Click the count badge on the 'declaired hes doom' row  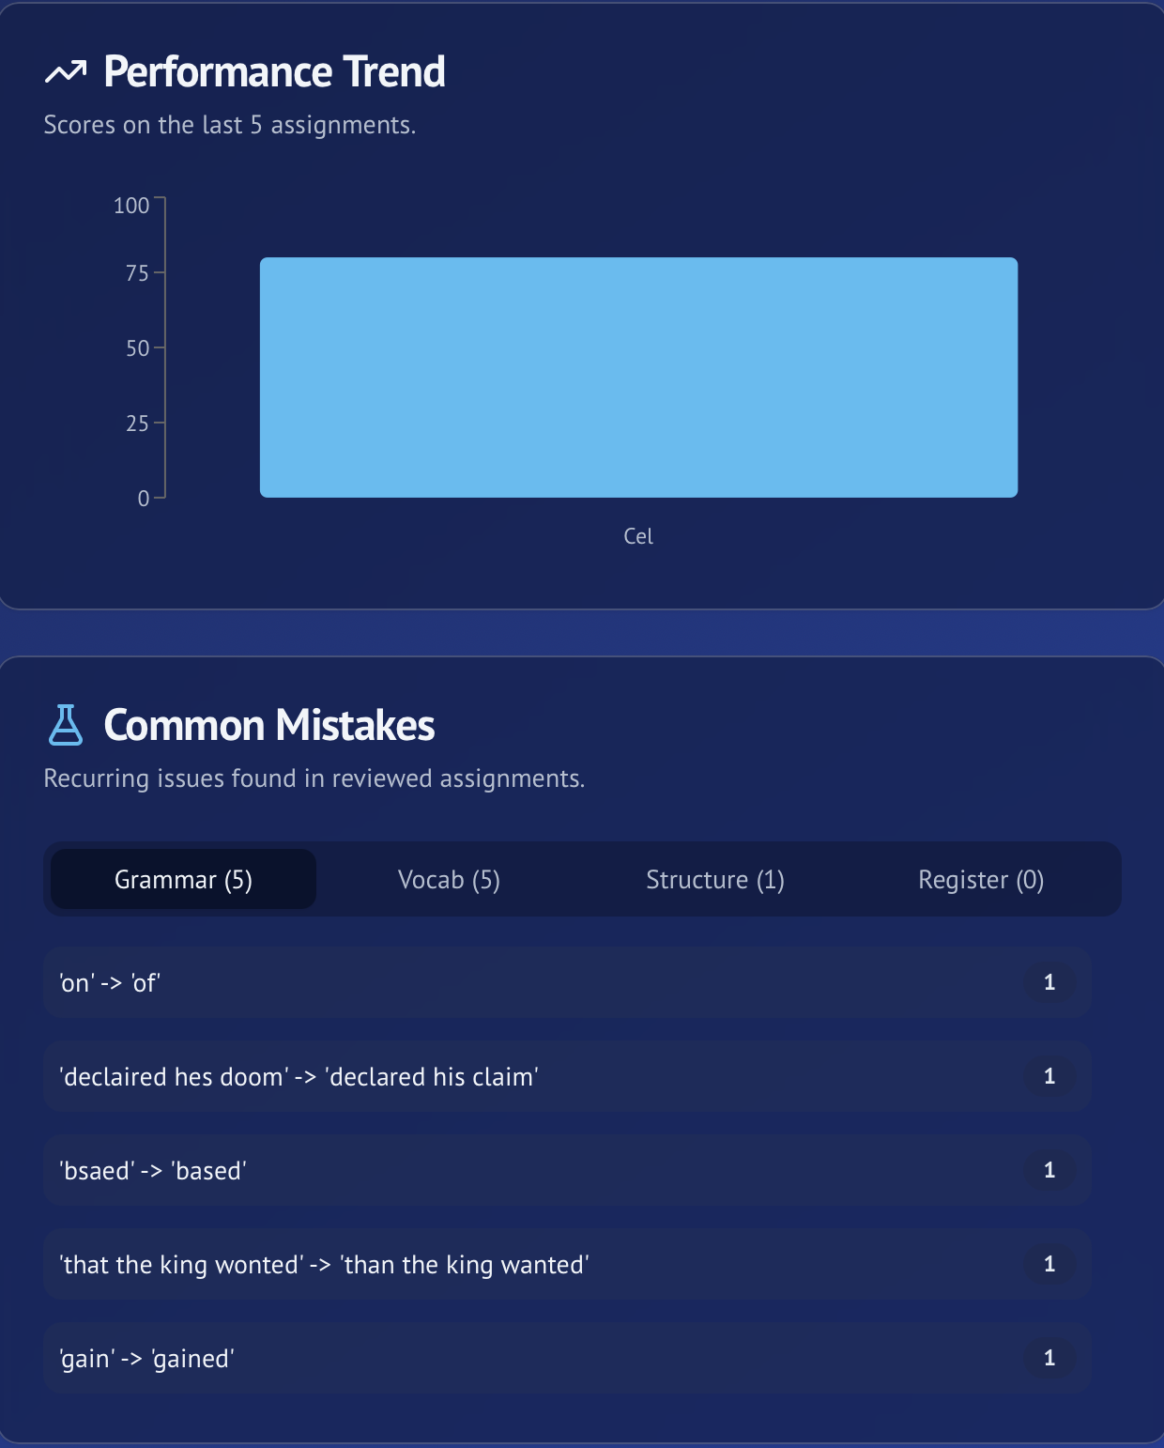pyautogui.click(x=1049, y=1077)
